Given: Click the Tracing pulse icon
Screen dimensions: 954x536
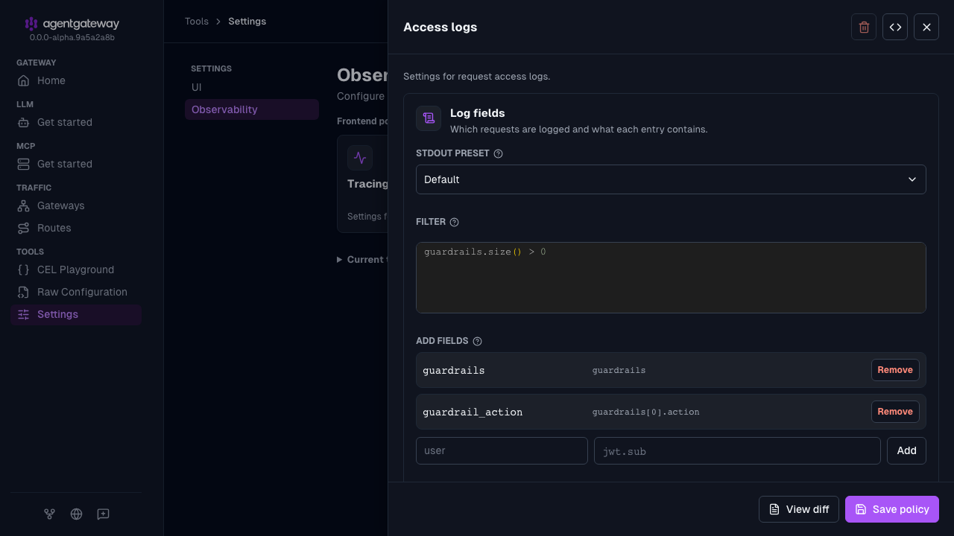Looking at the screenshot, I should tap(360, 158).
